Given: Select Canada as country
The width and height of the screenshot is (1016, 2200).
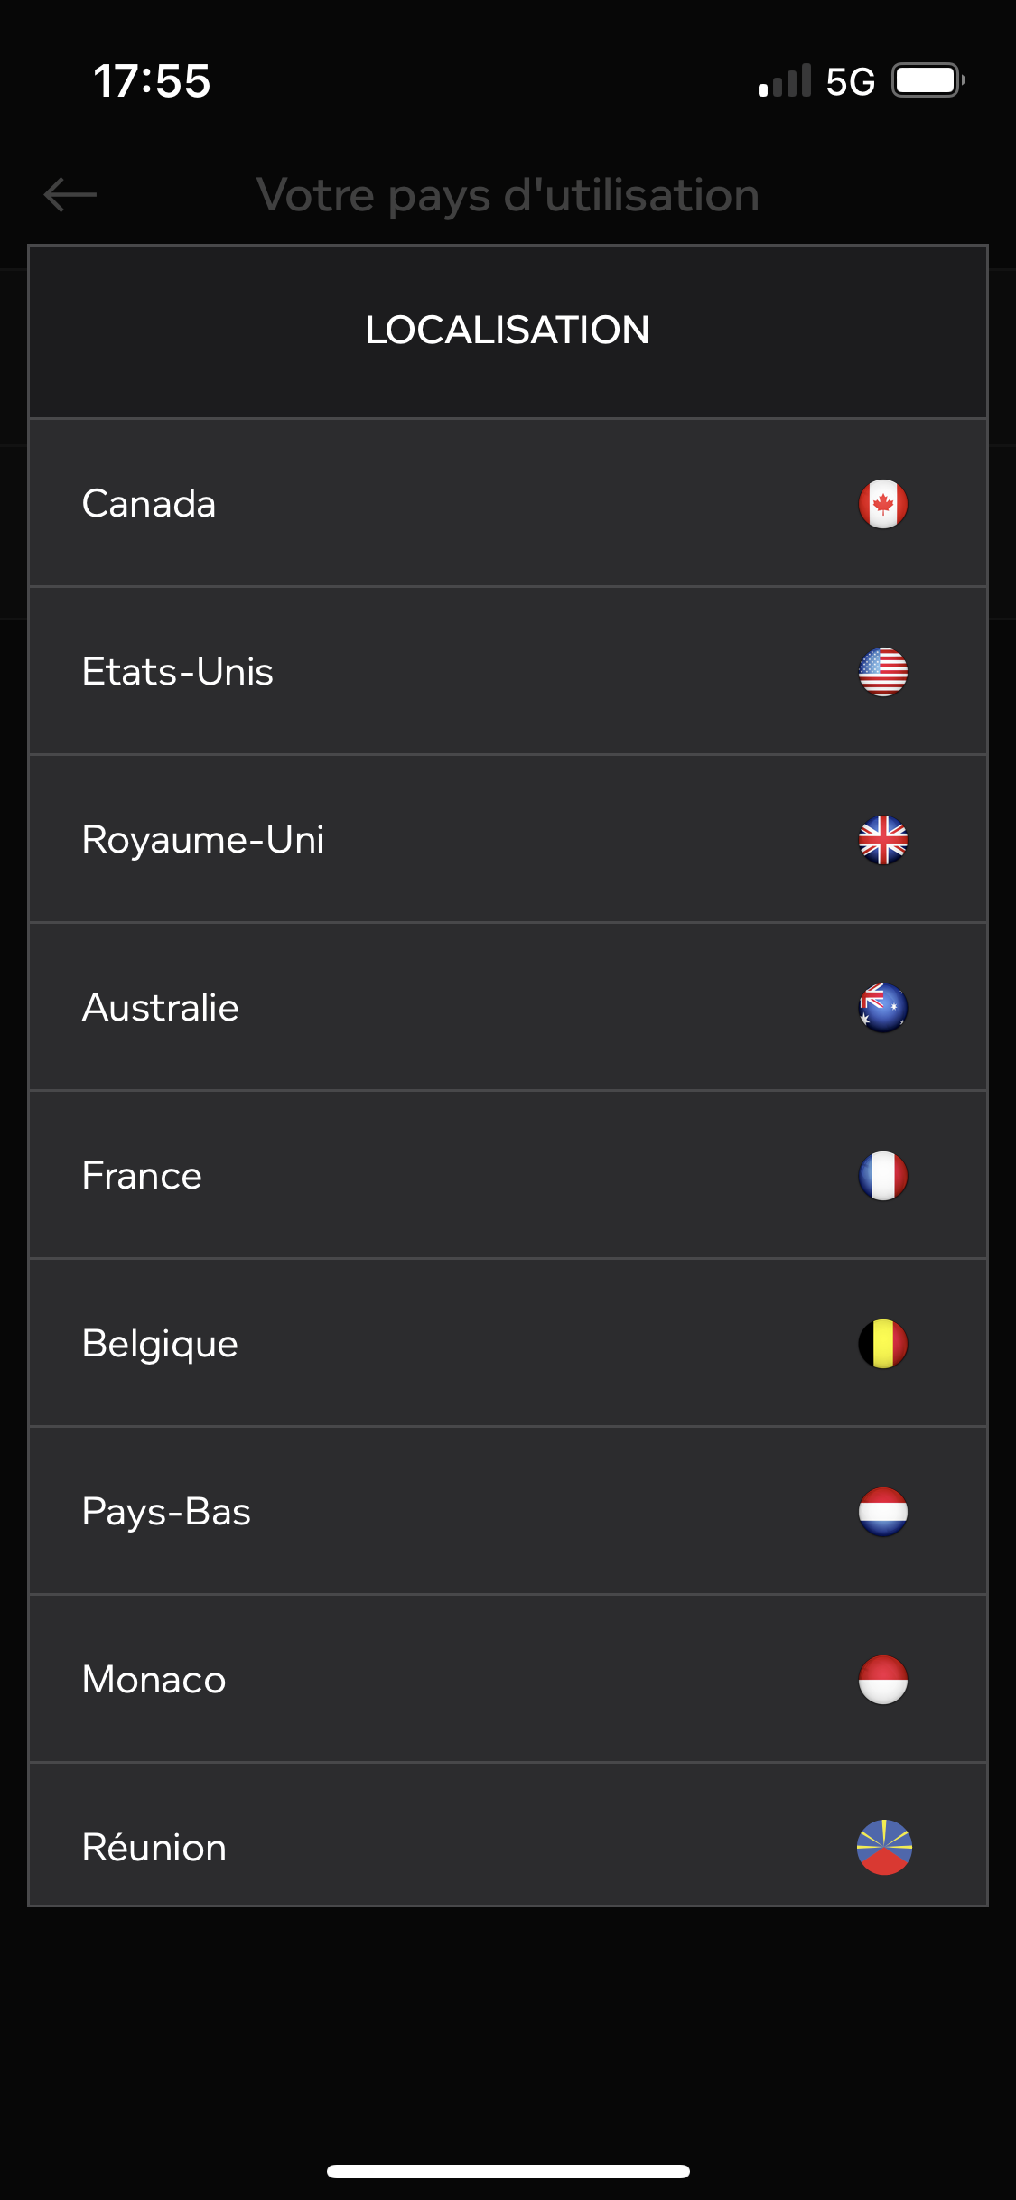Looking at the screenshot, I should tap(508, 503).
